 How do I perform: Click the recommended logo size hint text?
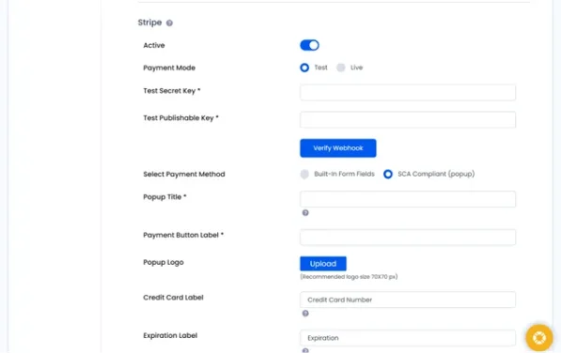(349, 277)
